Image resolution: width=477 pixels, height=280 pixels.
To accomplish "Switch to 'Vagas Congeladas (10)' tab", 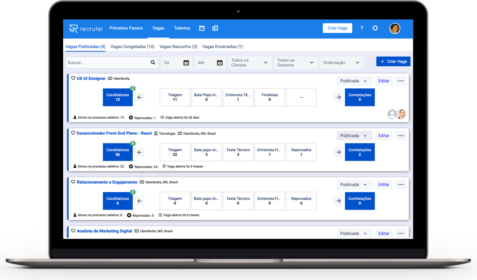I will [x=132, y=47].
